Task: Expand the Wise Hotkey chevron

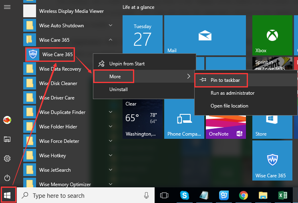Action: point(111,155)
